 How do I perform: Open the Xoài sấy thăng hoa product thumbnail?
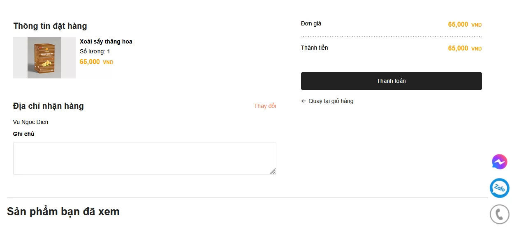tap(44, 57)
